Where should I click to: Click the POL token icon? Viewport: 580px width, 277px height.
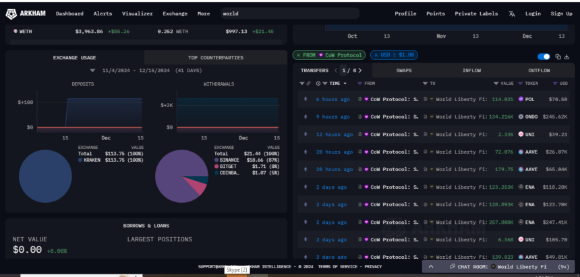pos(521,99)
